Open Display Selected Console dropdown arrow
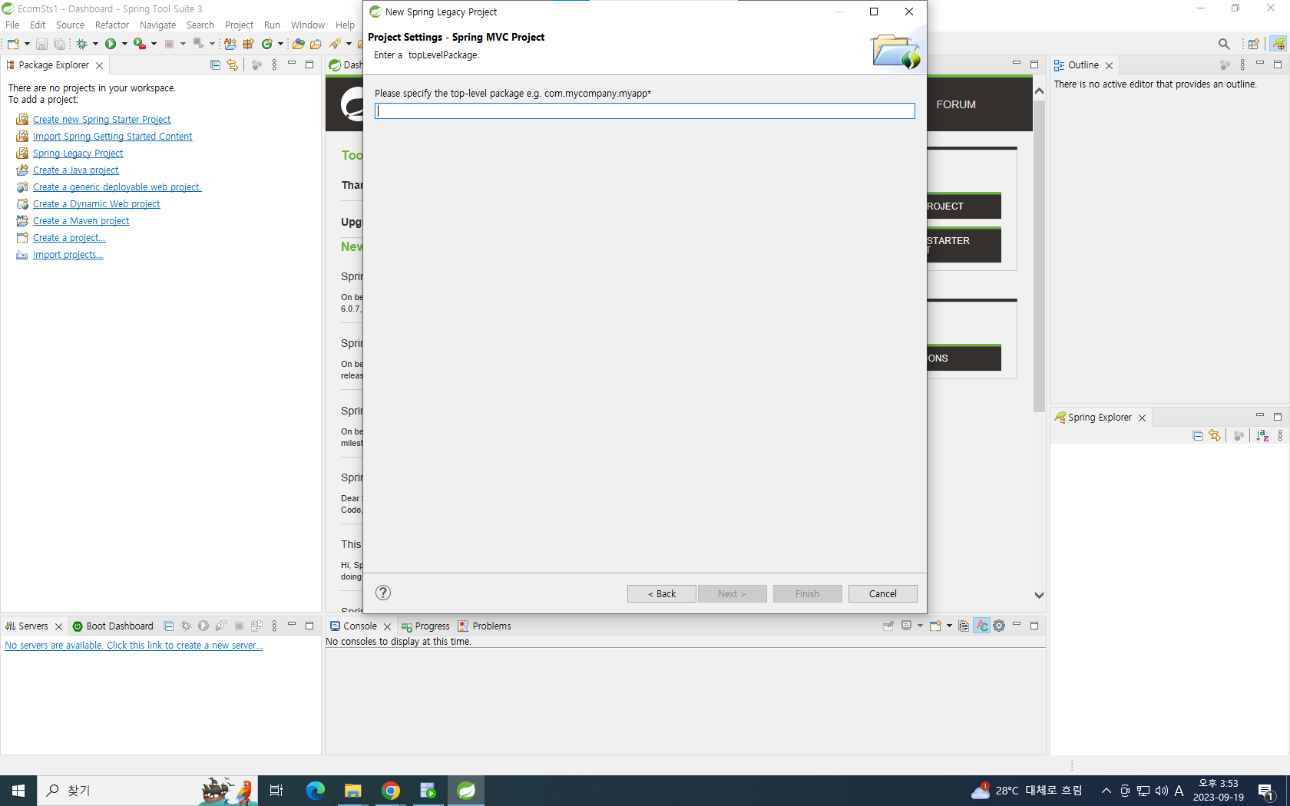1290x806 pixels. coord(920,626)
